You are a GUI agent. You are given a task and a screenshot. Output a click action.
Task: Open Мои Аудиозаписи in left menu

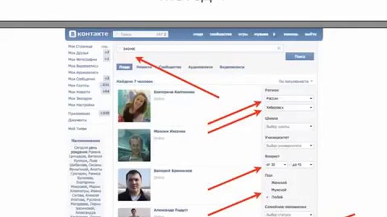(83, 72)
